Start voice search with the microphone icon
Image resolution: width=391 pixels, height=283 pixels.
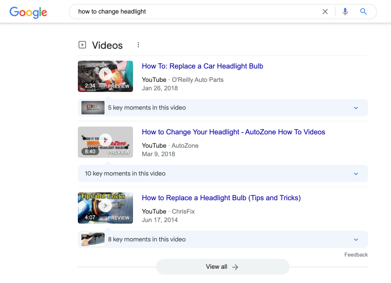(x=345, y=12)
